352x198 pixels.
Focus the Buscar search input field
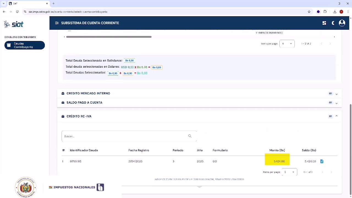(x=129, y=136)
